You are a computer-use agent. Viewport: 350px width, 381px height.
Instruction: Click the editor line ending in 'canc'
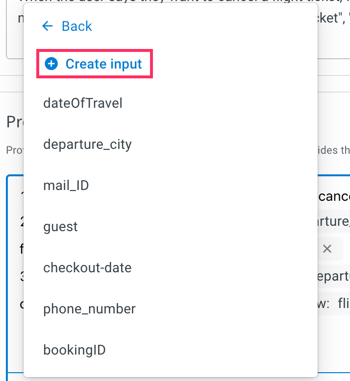point(334,196)
